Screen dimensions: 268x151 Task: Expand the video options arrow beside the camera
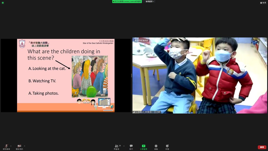click(x=25, y=146)
